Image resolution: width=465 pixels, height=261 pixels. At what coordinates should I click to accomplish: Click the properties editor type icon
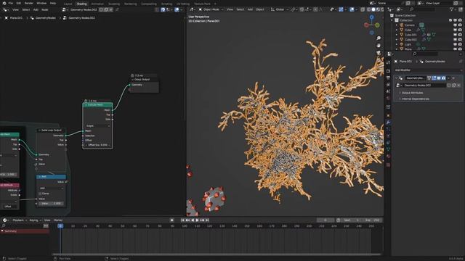point(389,54)
